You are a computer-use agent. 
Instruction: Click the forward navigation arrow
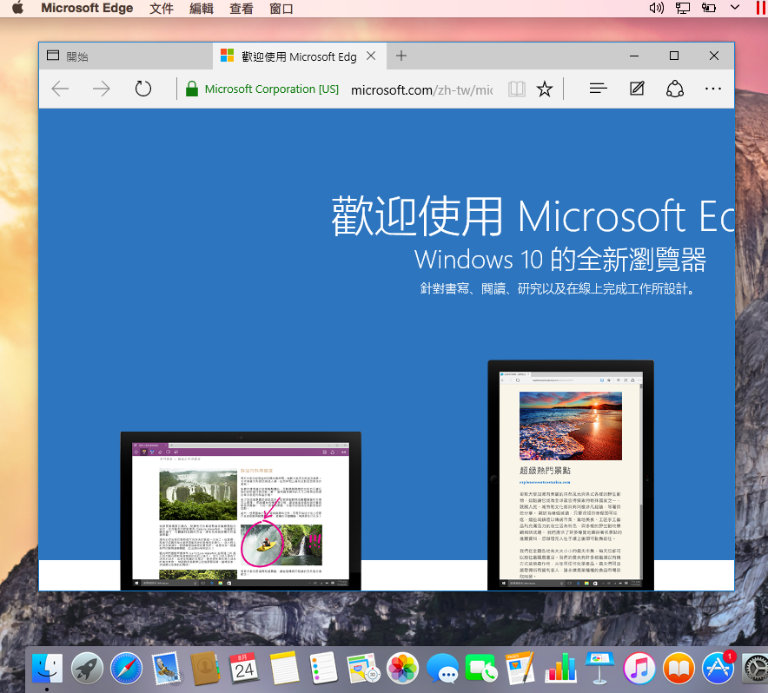(102, 89)
